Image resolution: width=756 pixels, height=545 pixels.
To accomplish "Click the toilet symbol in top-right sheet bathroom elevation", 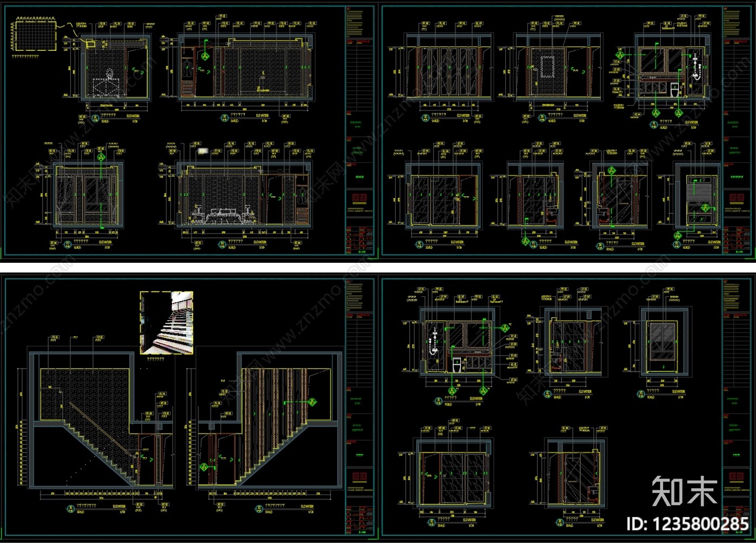I will coord(674,91).
